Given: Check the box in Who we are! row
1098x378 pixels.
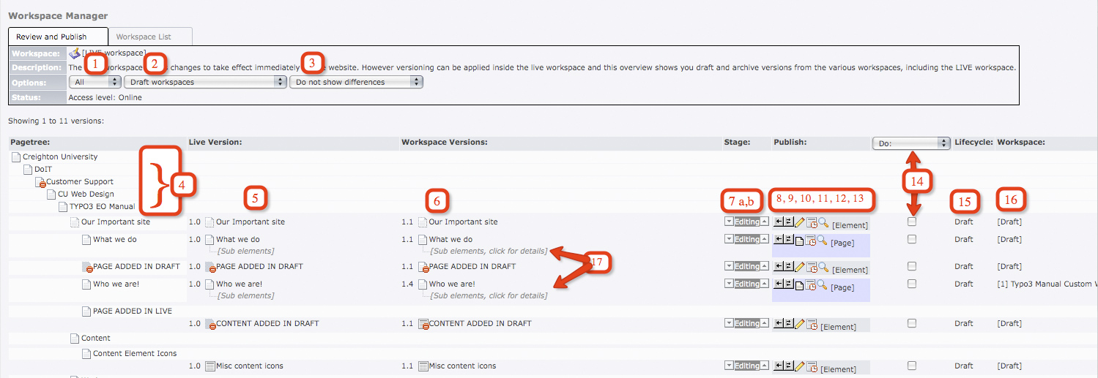Looking at the screenshot, I should click(912, 284).
